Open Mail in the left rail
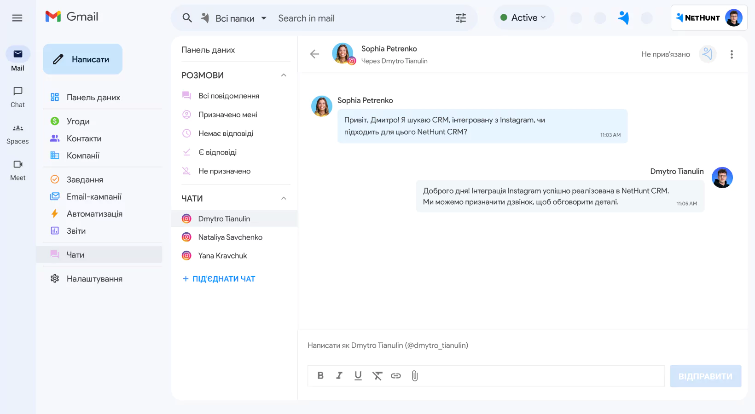Screen dimensions: 755x414 (x=18, y=59)
